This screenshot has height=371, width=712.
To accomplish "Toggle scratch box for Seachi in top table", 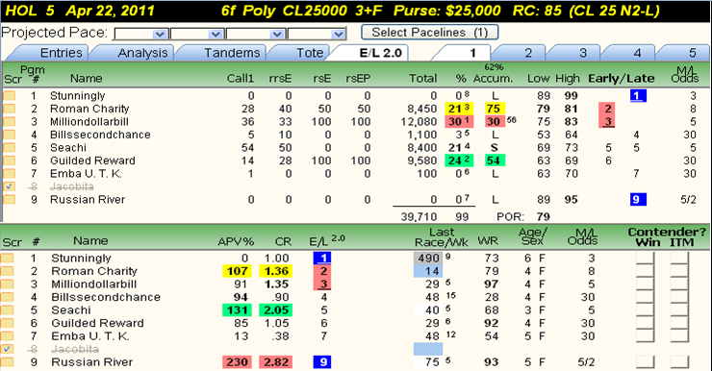I will [x=9, y=148].
